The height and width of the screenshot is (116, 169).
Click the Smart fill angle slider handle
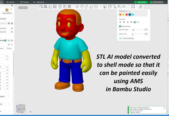[x=133, y=30]
